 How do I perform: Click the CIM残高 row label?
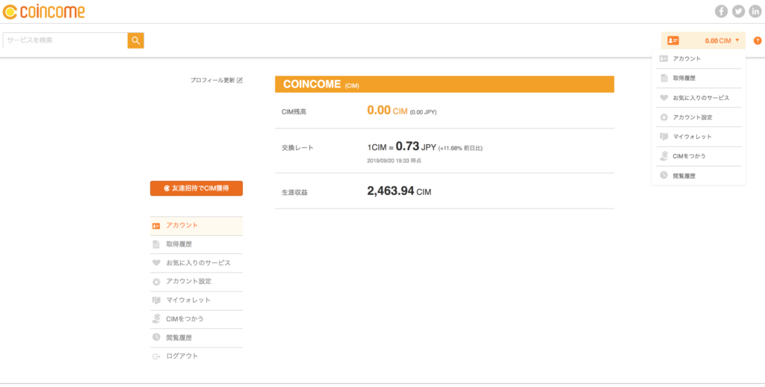tap(294, 112)
